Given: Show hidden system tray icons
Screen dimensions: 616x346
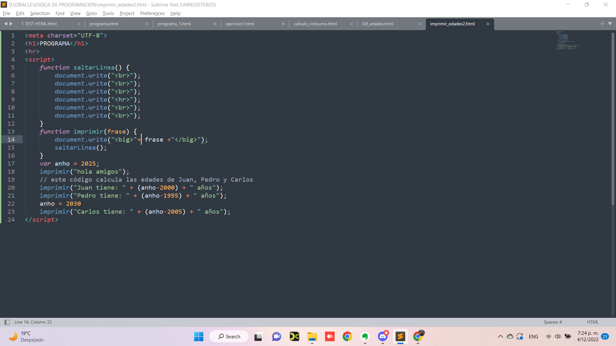Looking at the screenshot, I should 500,336.
